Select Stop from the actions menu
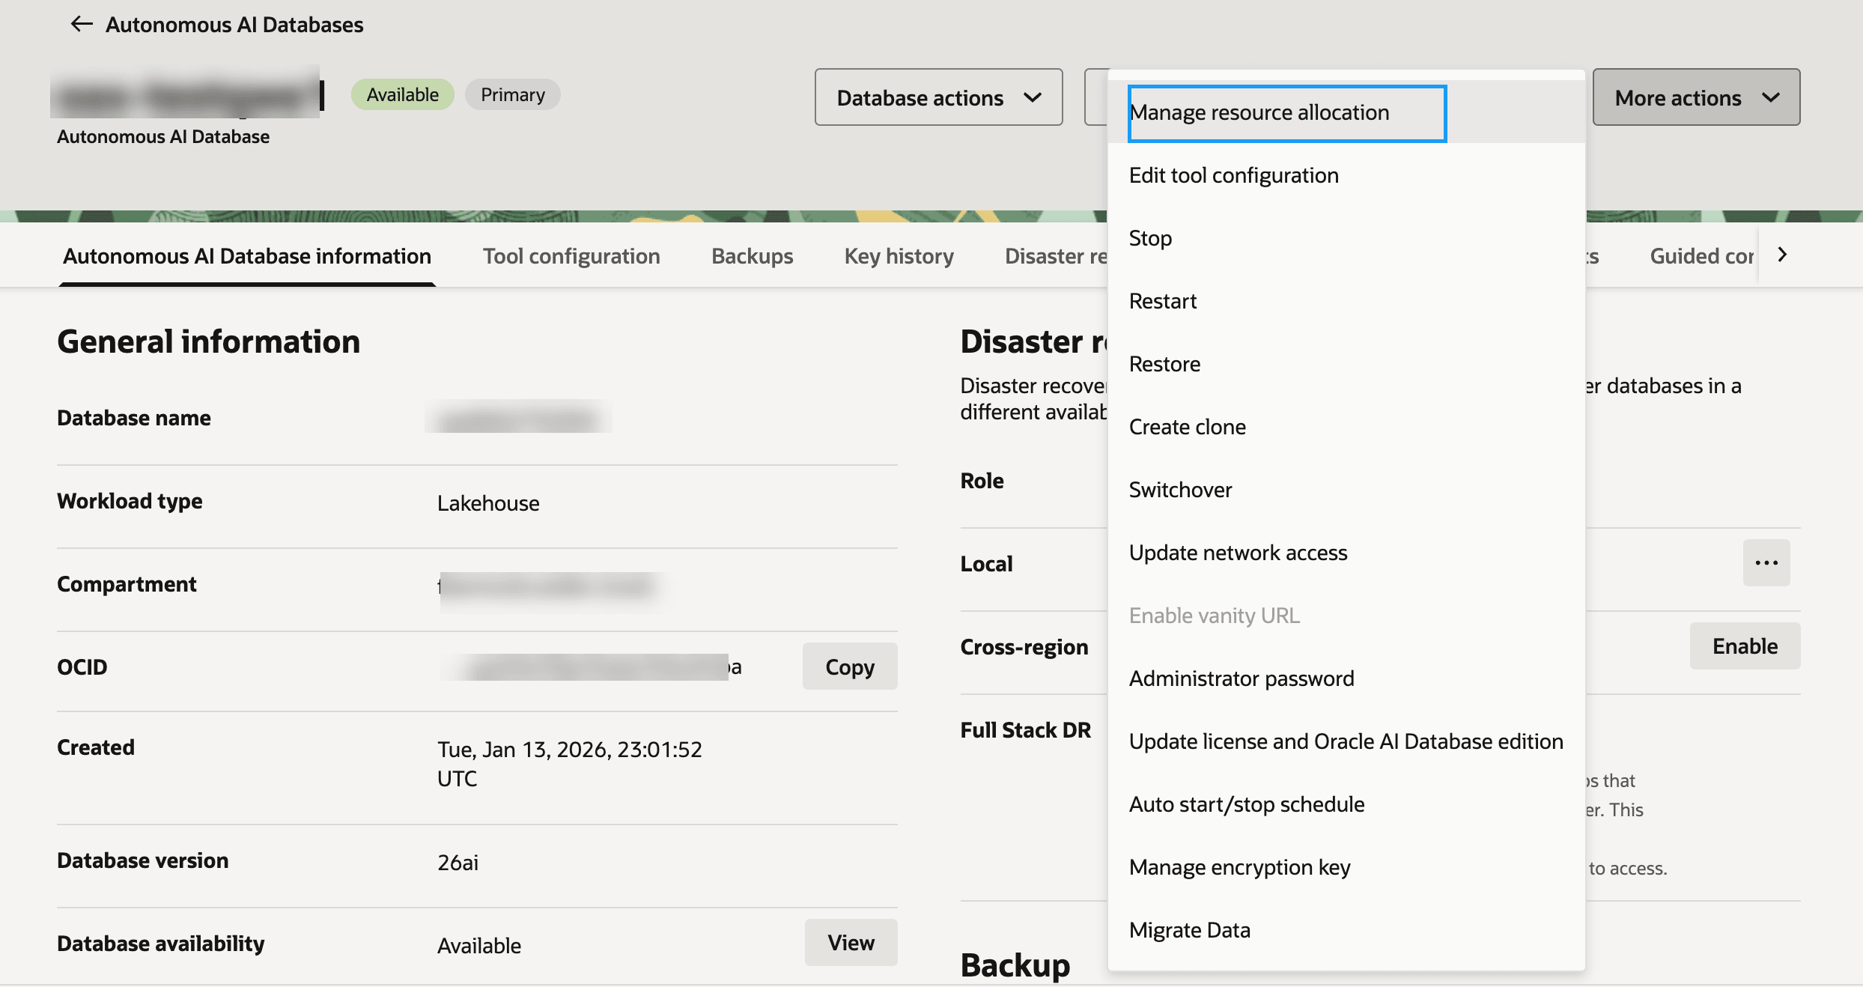1863x987 pixels. [1150, 237]
